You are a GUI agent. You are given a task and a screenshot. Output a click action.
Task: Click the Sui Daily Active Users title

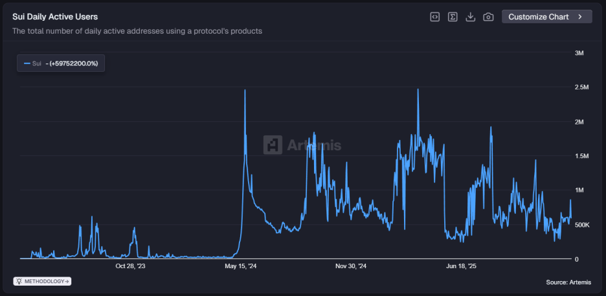pos(55,17)
